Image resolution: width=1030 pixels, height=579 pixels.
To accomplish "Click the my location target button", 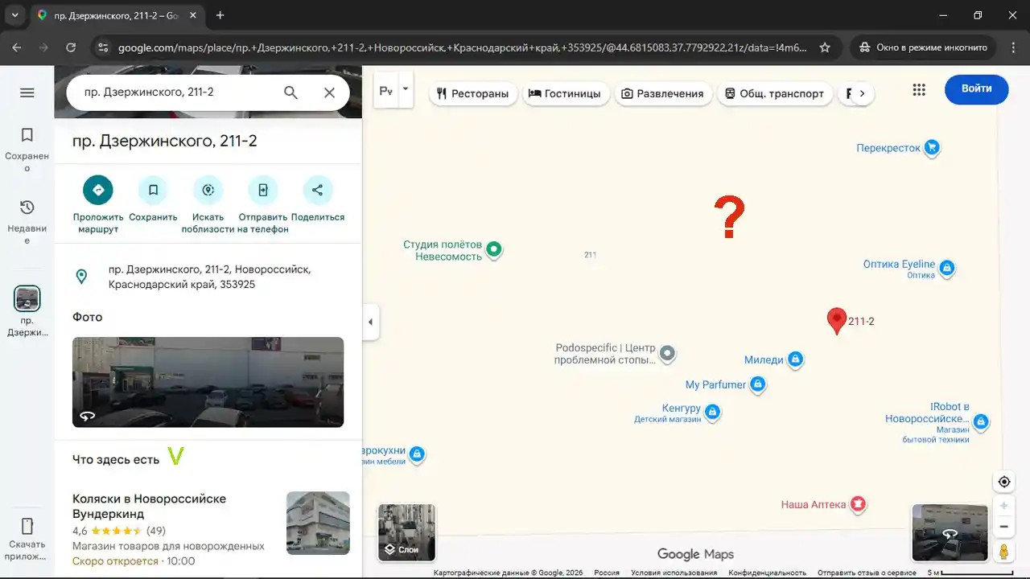I will point(1003,482).
